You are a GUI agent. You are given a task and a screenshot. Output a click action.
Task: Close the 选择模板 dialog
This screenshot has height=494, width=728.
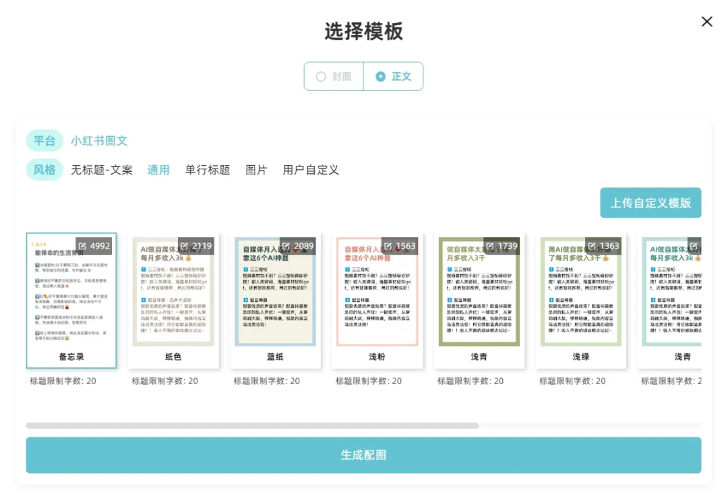coord(706,22)
